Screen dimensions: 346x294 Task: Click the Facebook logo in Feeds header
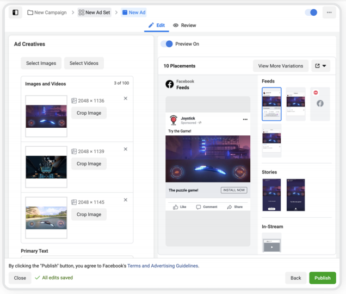tap(170, 84)
